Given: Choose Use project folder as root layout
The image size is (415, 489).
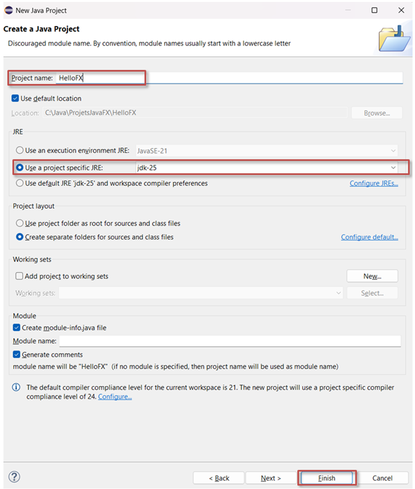Looking at the screenshot, I should coord(19,223).
